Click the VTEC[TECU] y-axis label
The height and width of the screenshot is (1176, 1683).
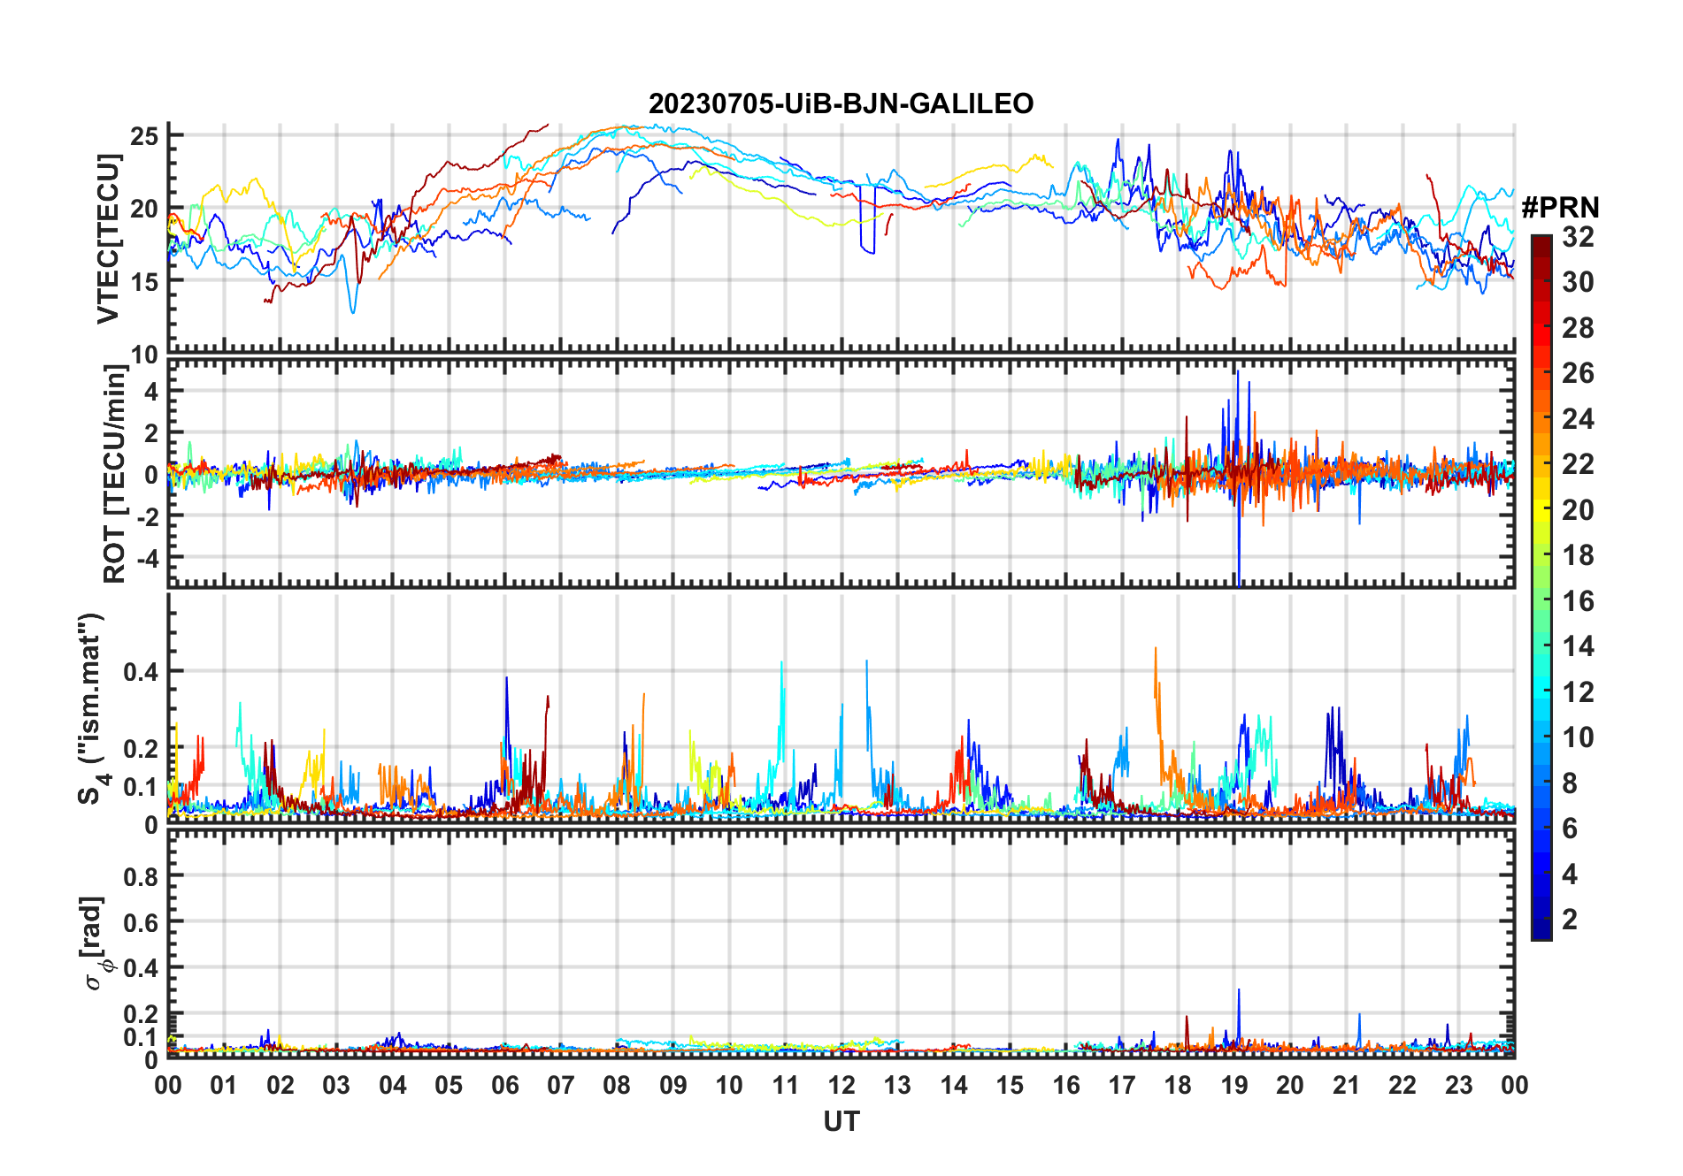point(108,239)
